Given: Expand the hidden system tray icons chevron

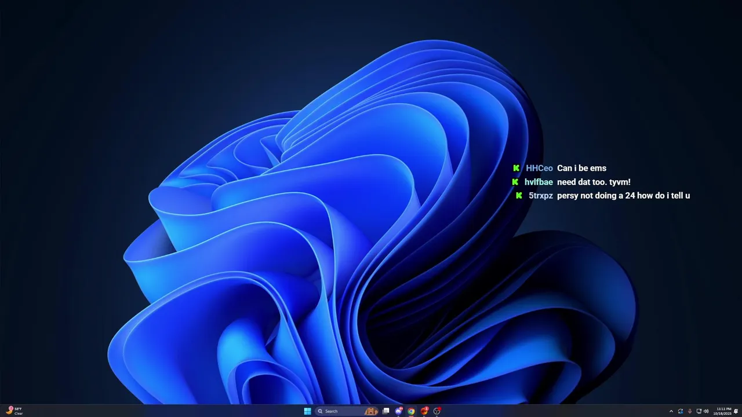Looking at the screenshot, I should (x=671, y=411).
